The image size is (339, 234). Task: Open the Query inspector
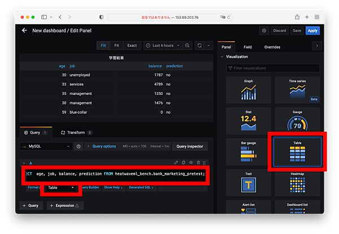click(189, 146)
